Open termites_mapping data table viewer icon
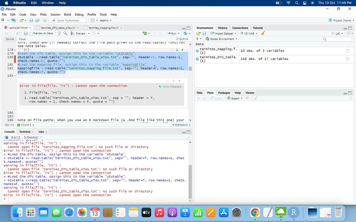 347,51
